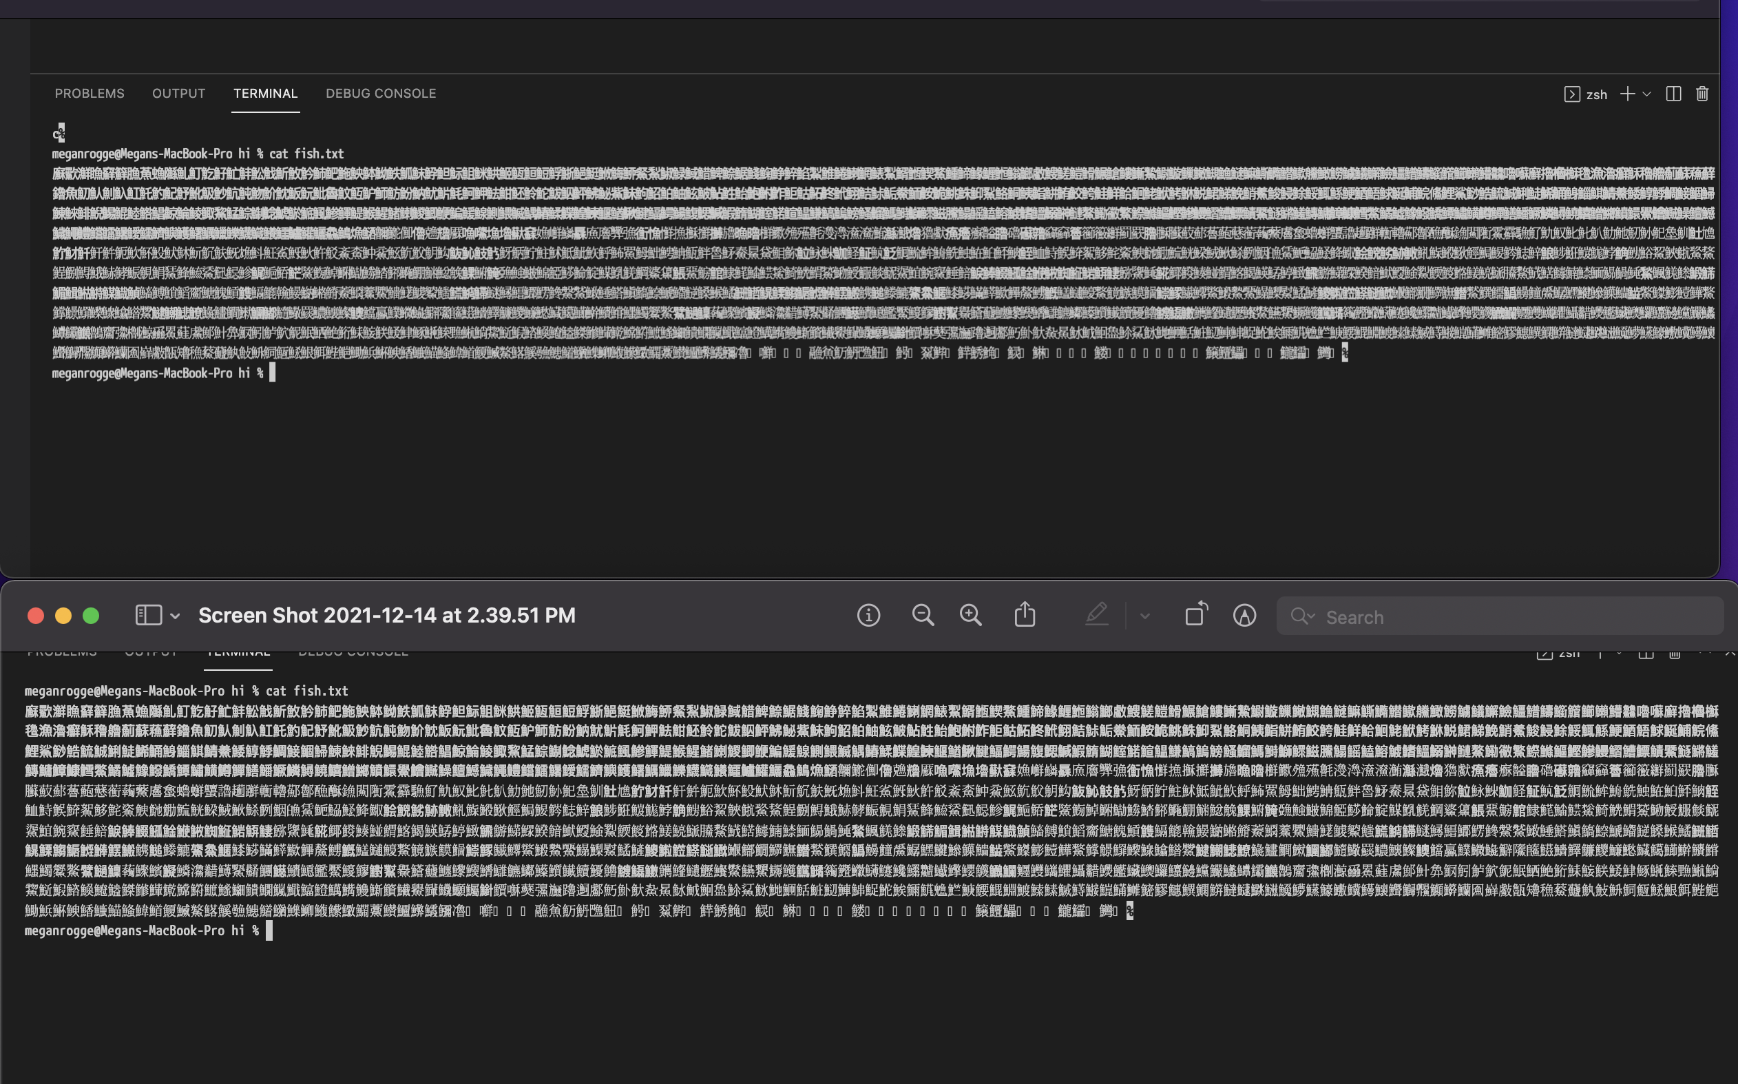Switch to the PROBLEMS tab
The width and height of the screenshot is (1738, 1084).
[90, 93]
